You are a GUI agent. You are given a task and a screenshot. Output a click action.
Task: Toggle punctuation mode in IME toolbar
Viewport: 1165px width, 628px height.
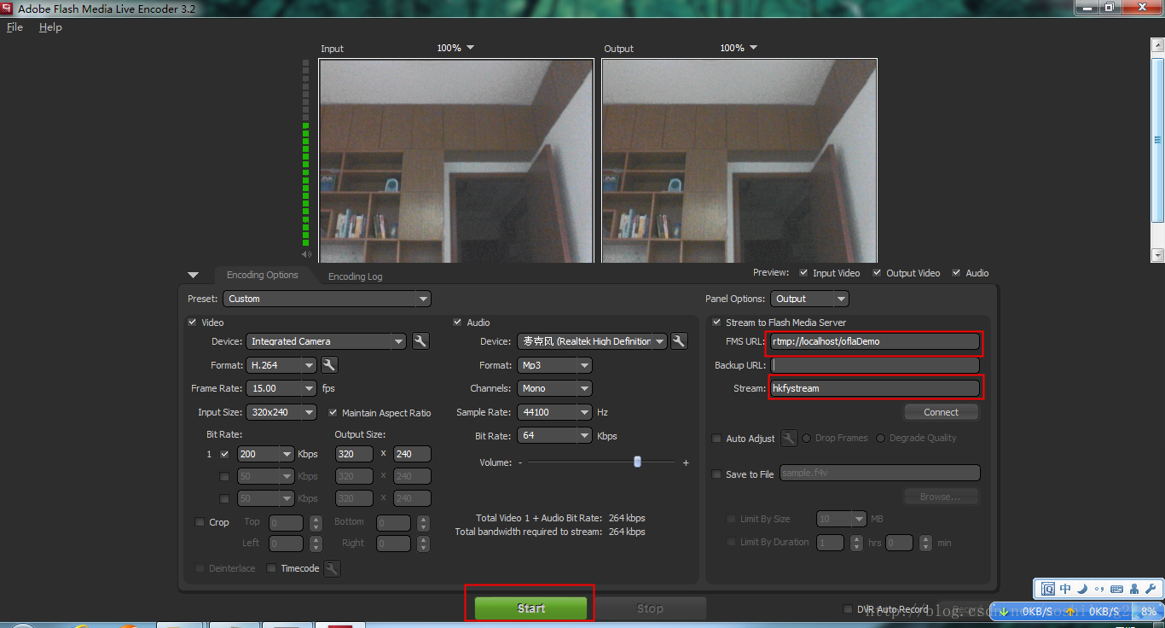(x=1098, y=589)
